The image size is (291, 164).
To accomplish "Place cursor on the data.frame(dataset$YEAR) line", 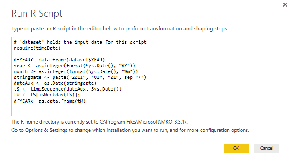I will [59, 60].
